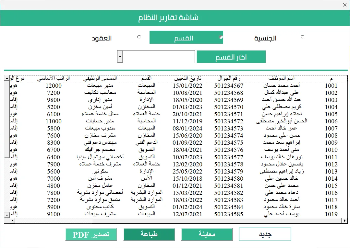Select employee نجلاء إبراهيم حسن

tap(282, 114)
